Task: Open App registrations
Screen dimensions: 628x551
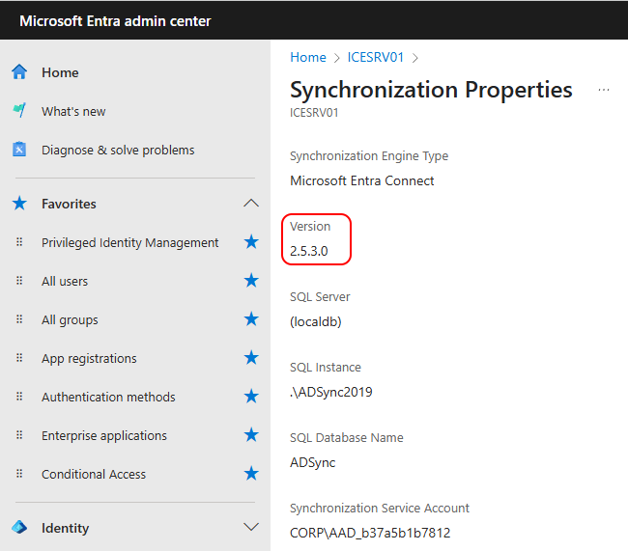Action: 89,359
